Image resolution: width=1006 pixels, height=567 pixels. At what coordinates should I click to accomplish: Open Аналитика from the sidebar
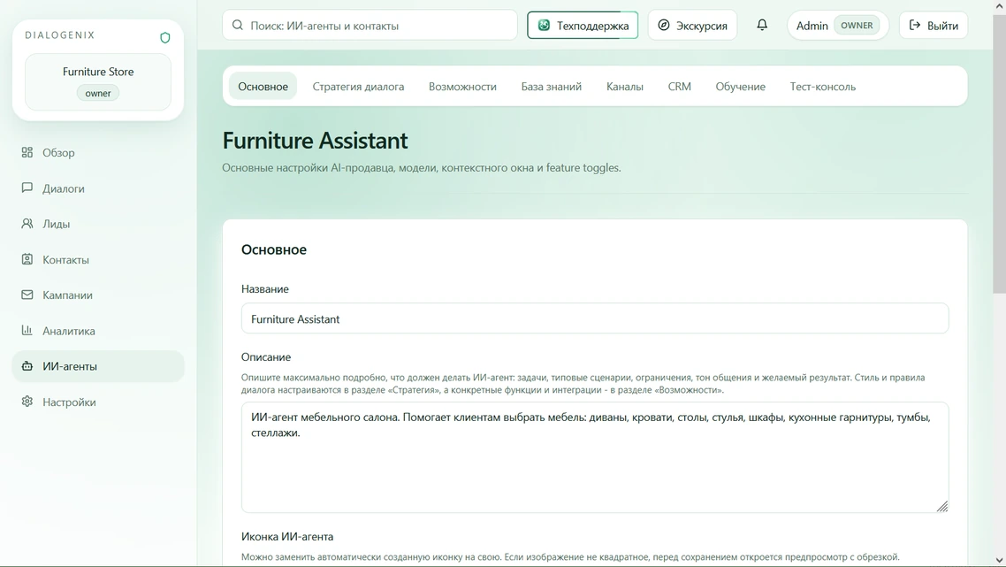tap(98, 331)
